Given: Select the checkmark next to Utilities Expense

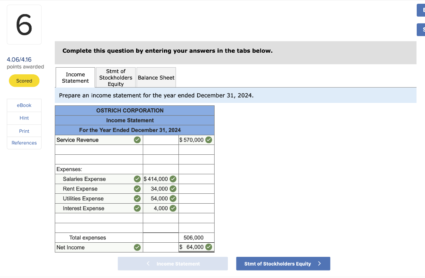Looking at the screenshot, I should click(x=137, y=198).
